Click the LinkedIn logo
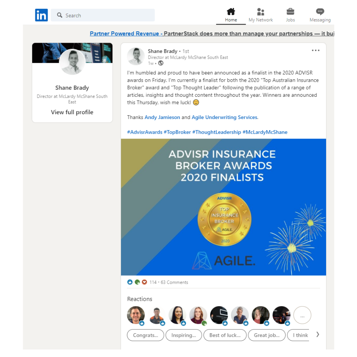Viewport: 357px width, 357px height. pyautogui.click(x=41, y=15)
